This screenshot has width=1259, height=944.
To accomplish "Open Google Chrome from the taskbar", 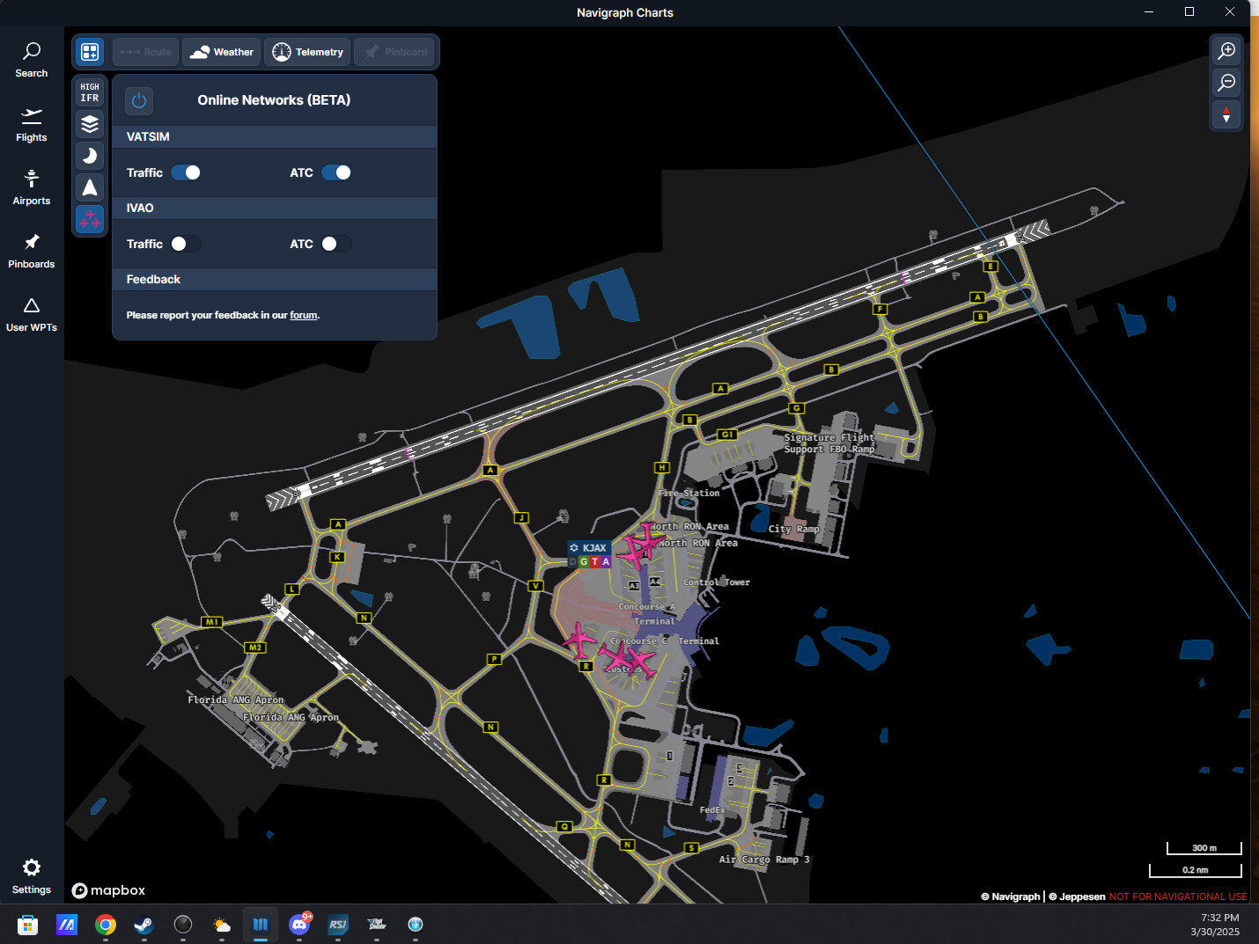I will (x=106, y=925).
